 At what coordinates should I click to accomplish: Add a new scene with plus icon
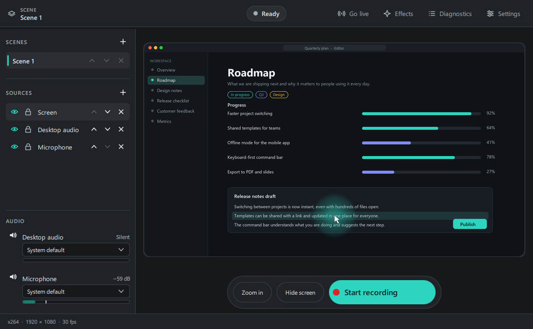coord(123,42)
